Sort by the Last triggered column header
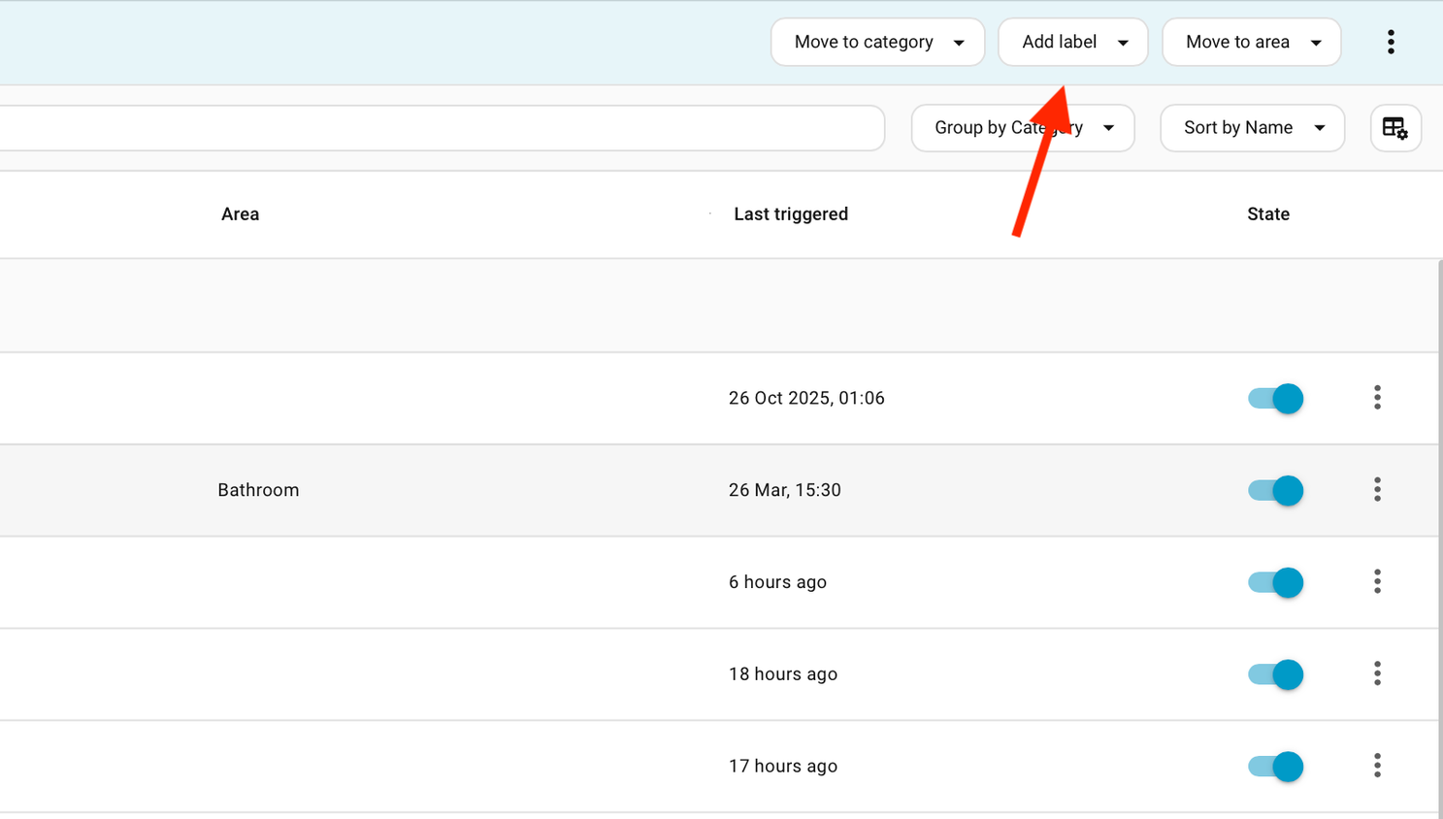The height and width of the screenshot is (819, 1443). (791, 214)
